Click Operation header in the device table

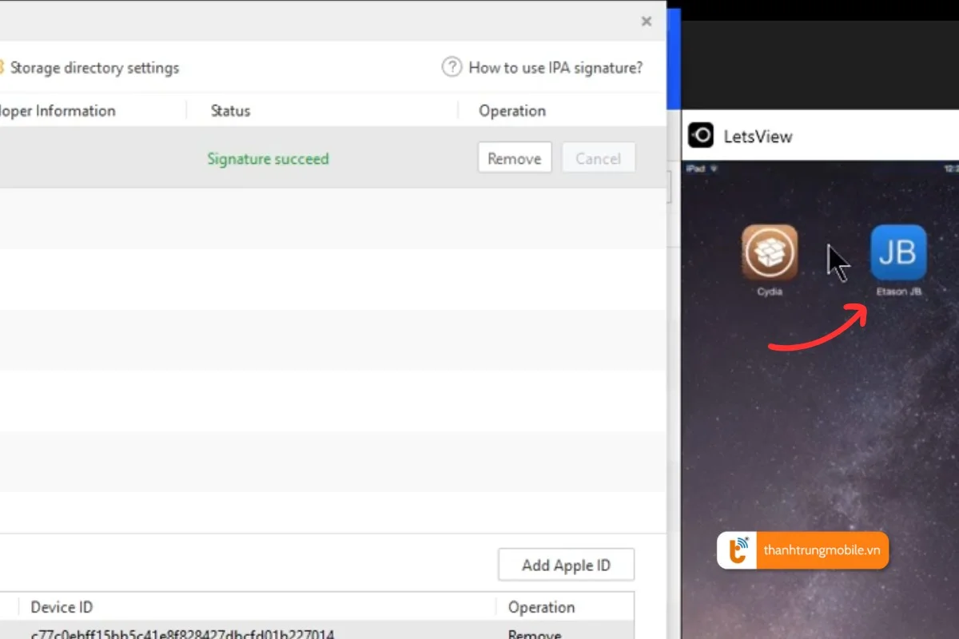[541, 608]
